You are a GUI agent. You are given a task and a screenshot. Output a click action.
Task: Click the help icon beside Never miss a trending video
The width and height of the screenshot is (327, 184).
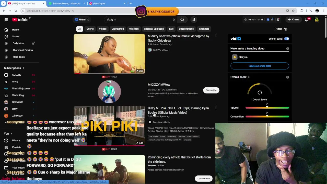pyautogui.click(x=288, y=49)
